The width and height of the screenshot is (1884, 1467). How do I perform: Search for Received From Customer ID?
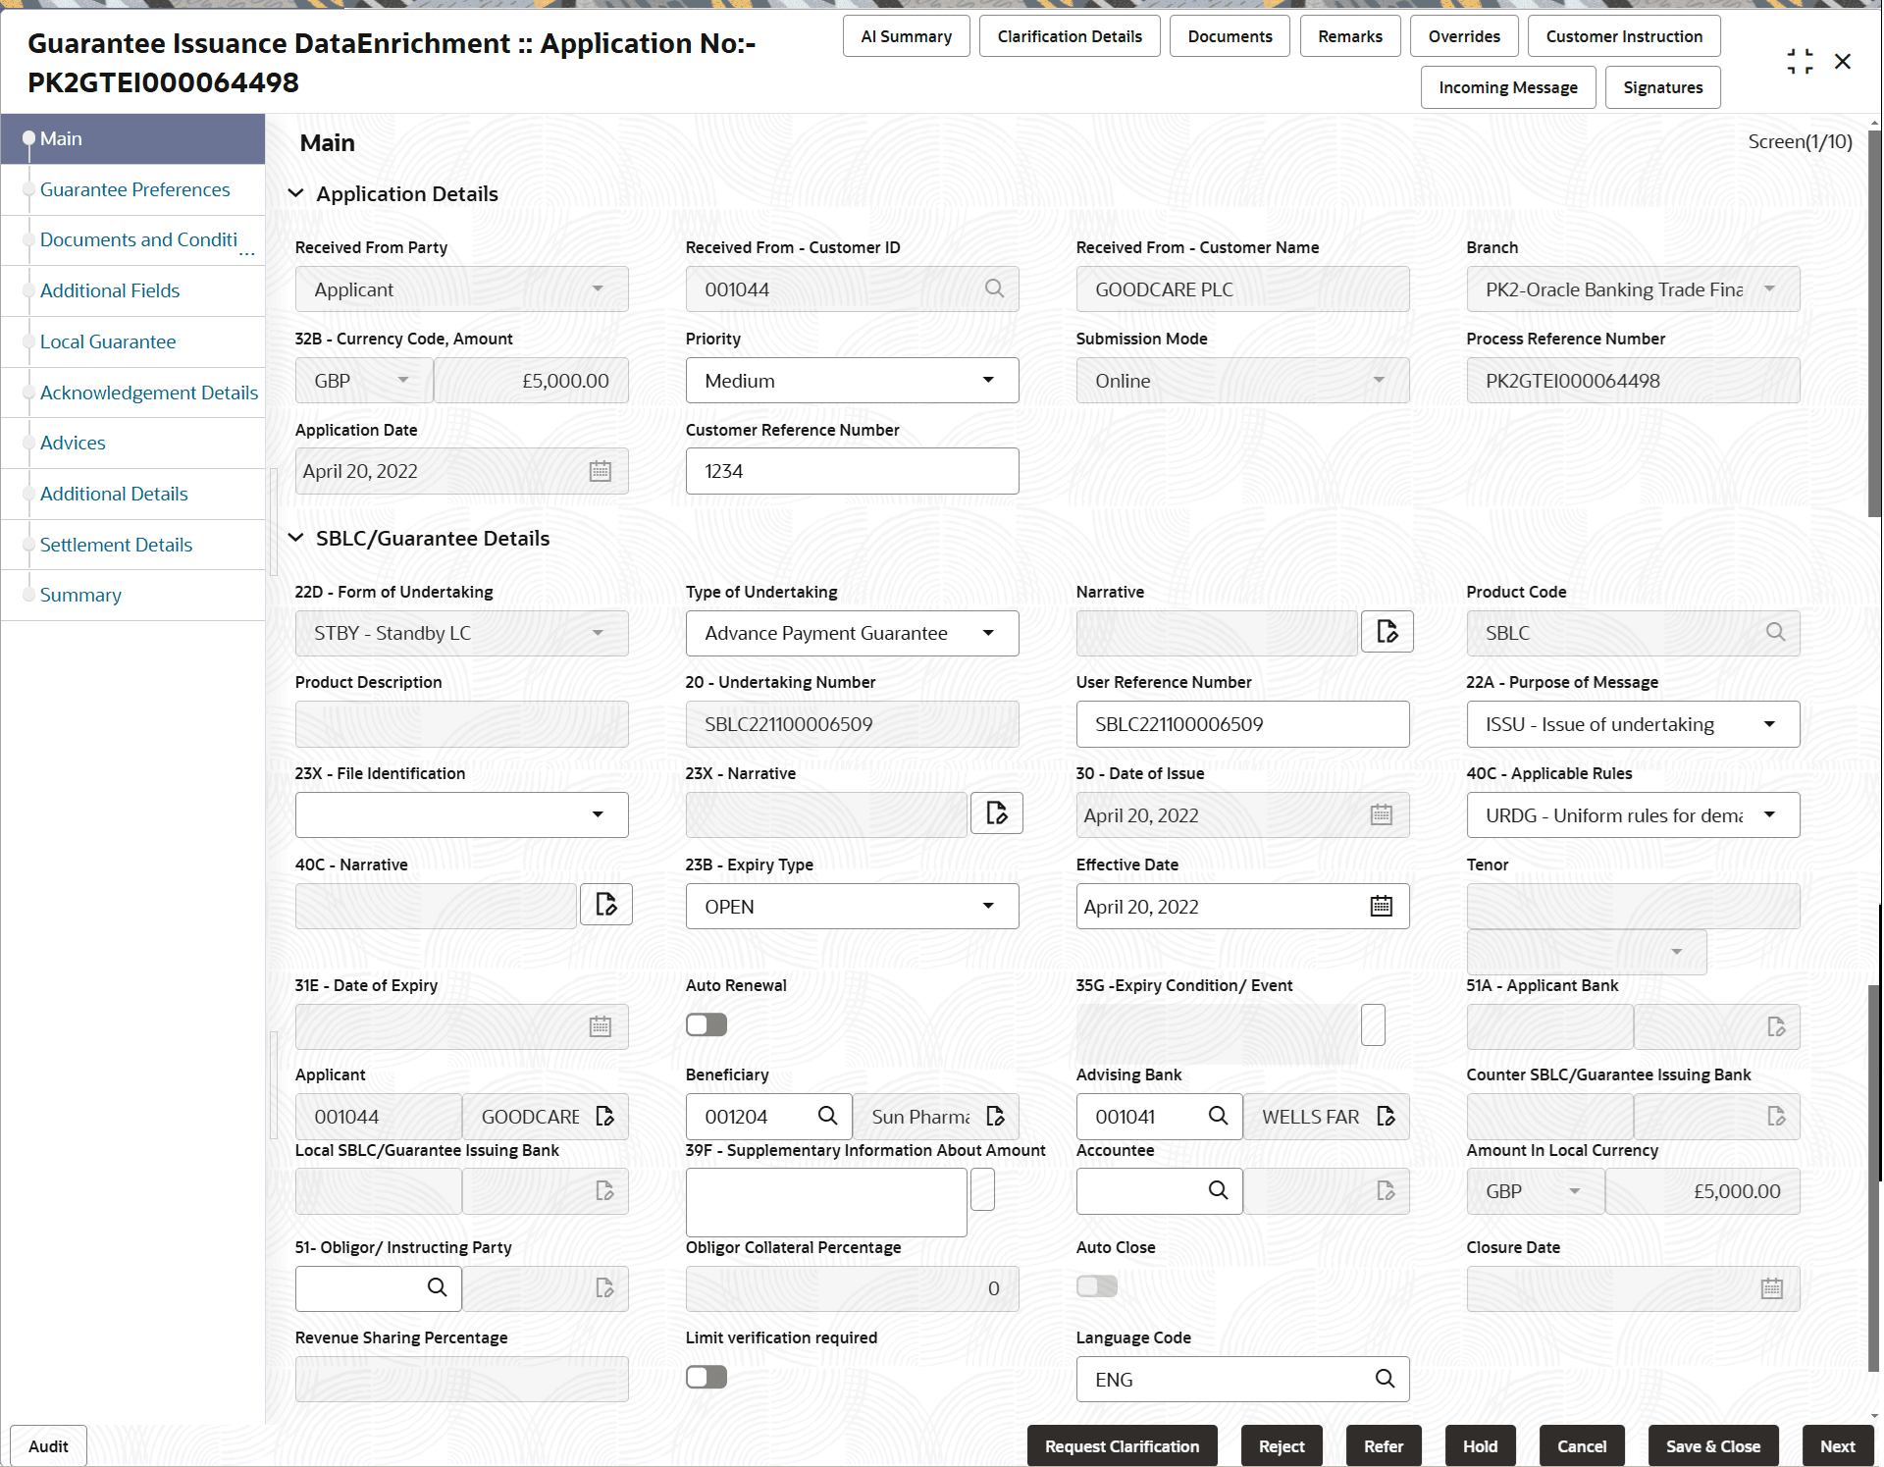[x=994, y=288]
